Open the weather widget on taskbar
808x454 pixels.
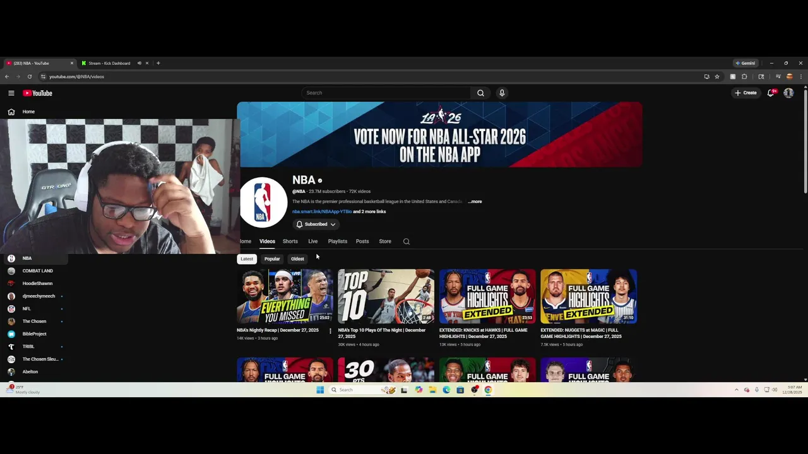point(23,390)
